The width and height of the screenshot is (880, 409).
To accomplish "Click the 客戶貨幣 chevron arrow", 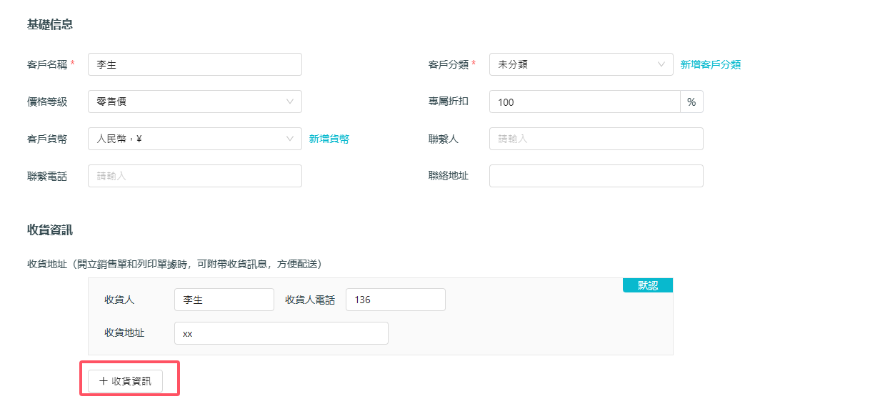I will [290, 139].
